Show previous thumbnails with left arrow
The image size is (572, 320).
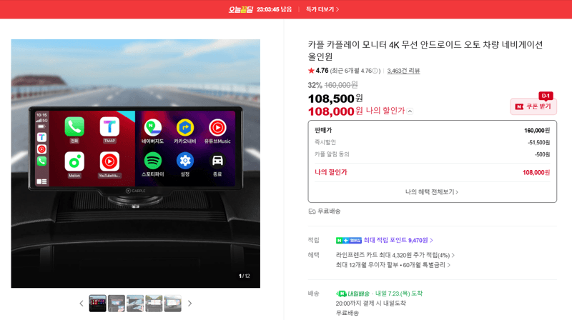click(x=82, y=304)
